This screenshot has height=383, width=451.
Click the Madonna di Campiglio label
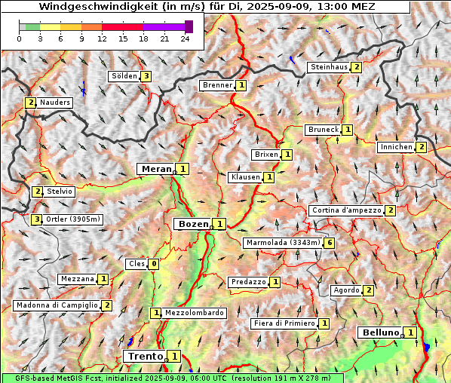pyautogui.click(x=57, y=305)
